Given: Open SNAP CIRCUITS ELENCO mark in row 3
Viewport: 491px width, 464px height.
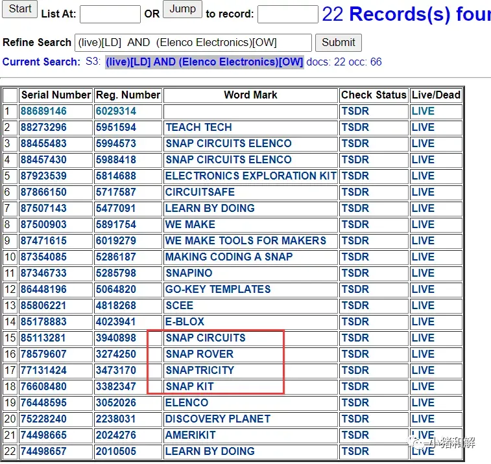Looking at the screenshot, I should 228,144.
